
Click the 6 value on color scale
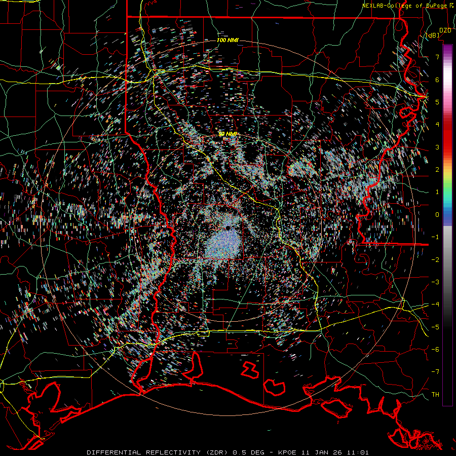(437, 80)
